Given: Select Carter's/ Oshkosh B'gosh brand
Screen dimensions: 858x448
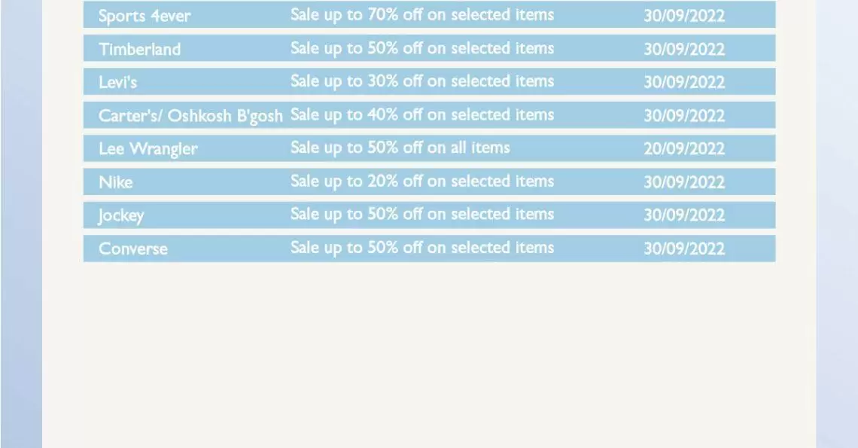Looking at the screenshot, I should [x=190, y=116].
